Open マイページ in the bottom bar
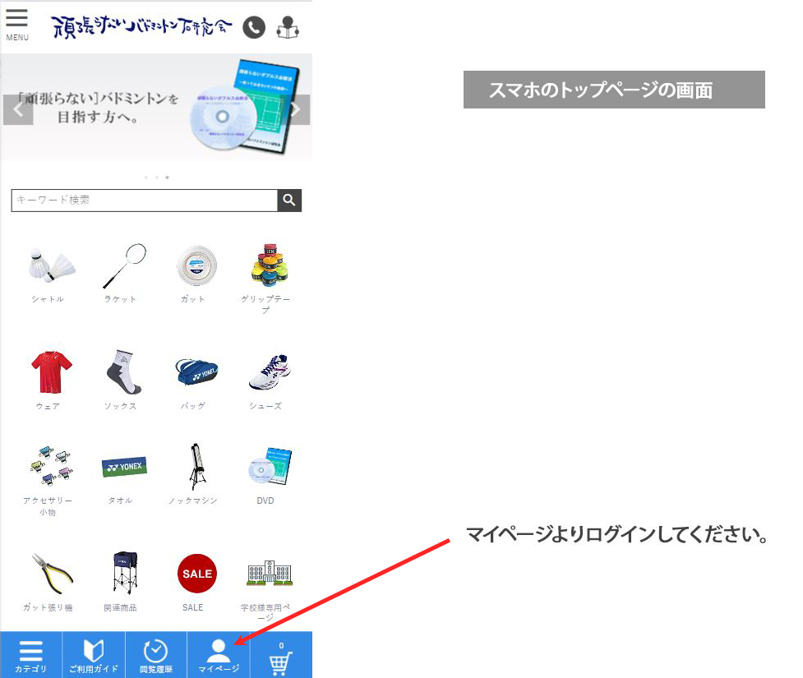The height and width of the screenshot is (678, 803). click(219, 655)
